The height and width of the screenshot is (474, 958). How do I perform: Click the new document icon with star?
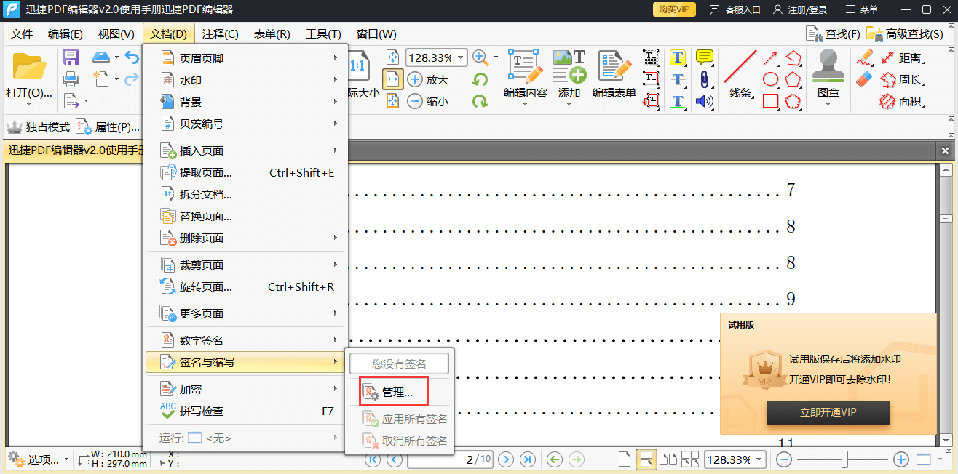(x=101, y=79)
